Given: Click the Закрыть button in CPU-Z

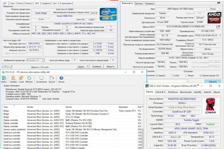Looking at the screenshot, I should click(x=111, y=66).
